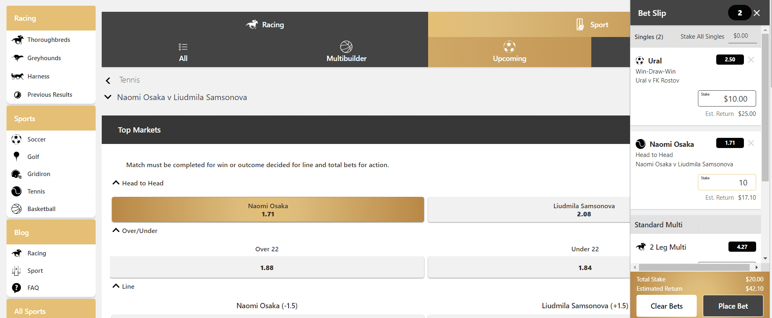Screen dimensions: 772x318
Task: Click the Tennis breadcrumb link
Action: [x=129, y=80]
